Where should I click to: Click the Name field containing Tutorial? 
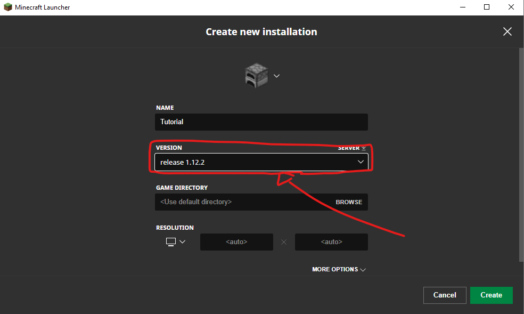pos(261,122)
